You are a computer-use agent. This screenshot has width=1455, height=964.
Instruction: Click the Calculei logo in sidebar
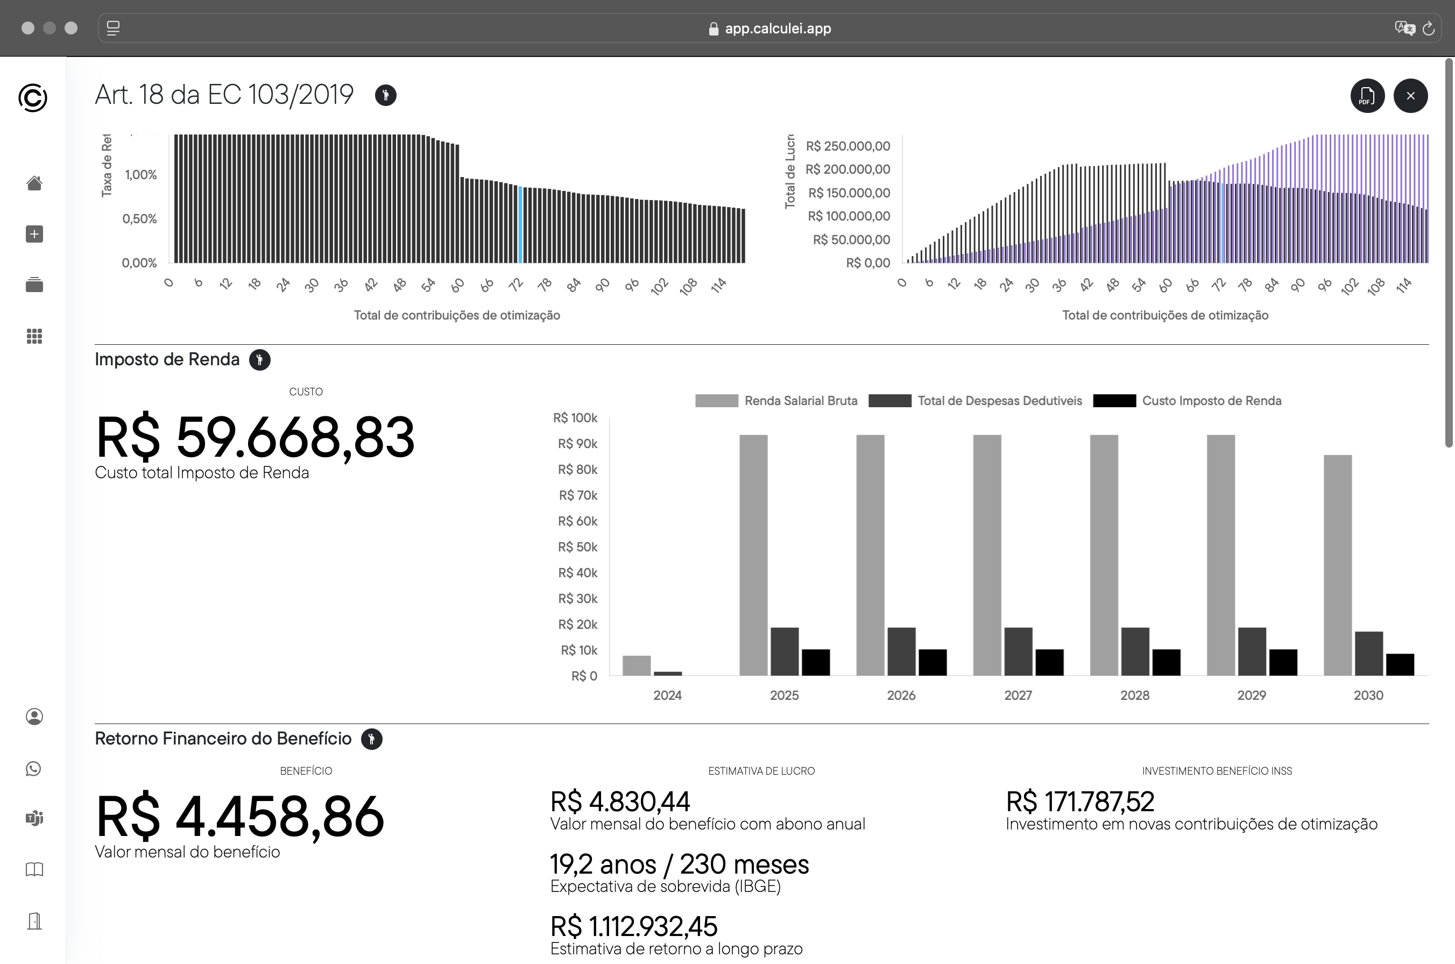pos(33,98)
